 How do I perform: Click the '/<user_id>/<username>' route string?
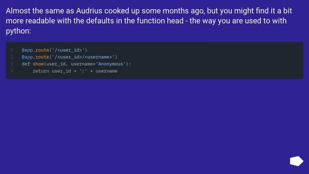point(83,57)
